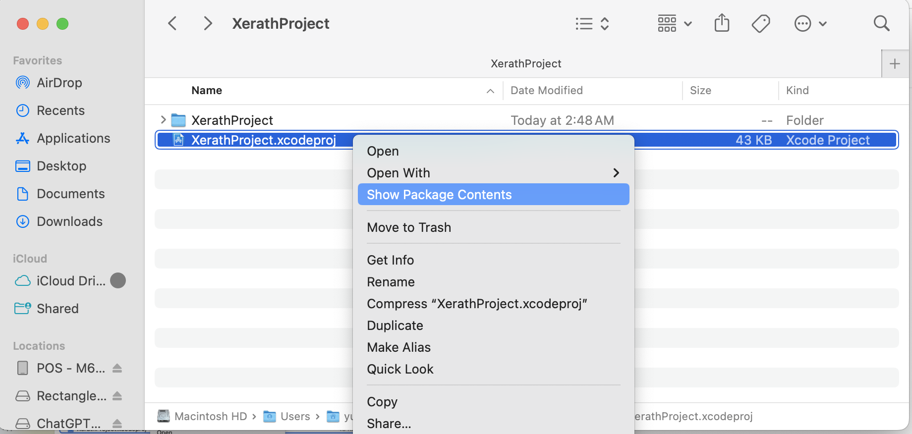Compress XerathProject.xcodeproj via context menu
This screenshot has height=434, width=912.
493,304
